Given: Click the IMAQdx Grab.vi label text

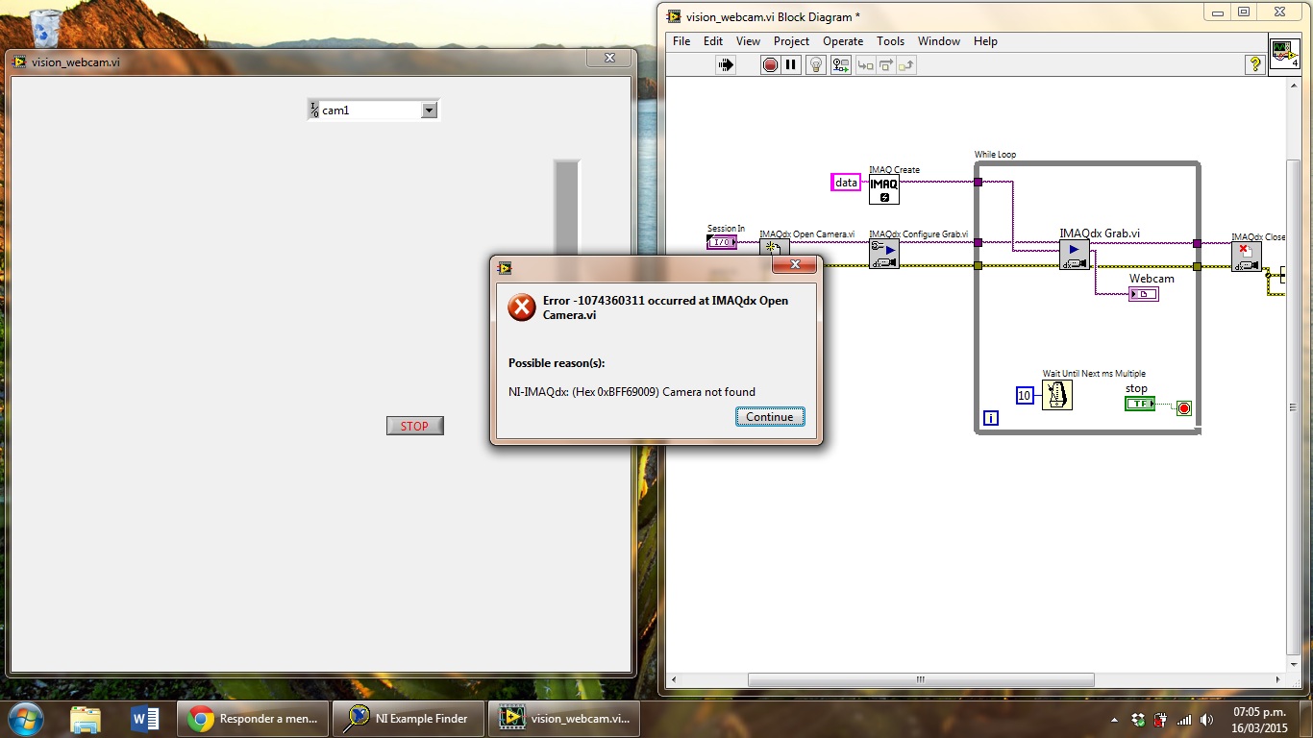Looking at the screenshot, I should point(1100,234).
